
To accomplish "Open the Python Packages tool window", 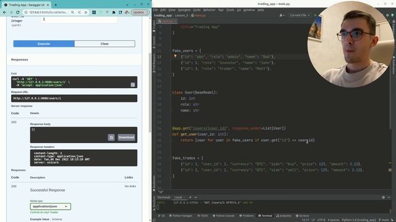I will point(181,216).
